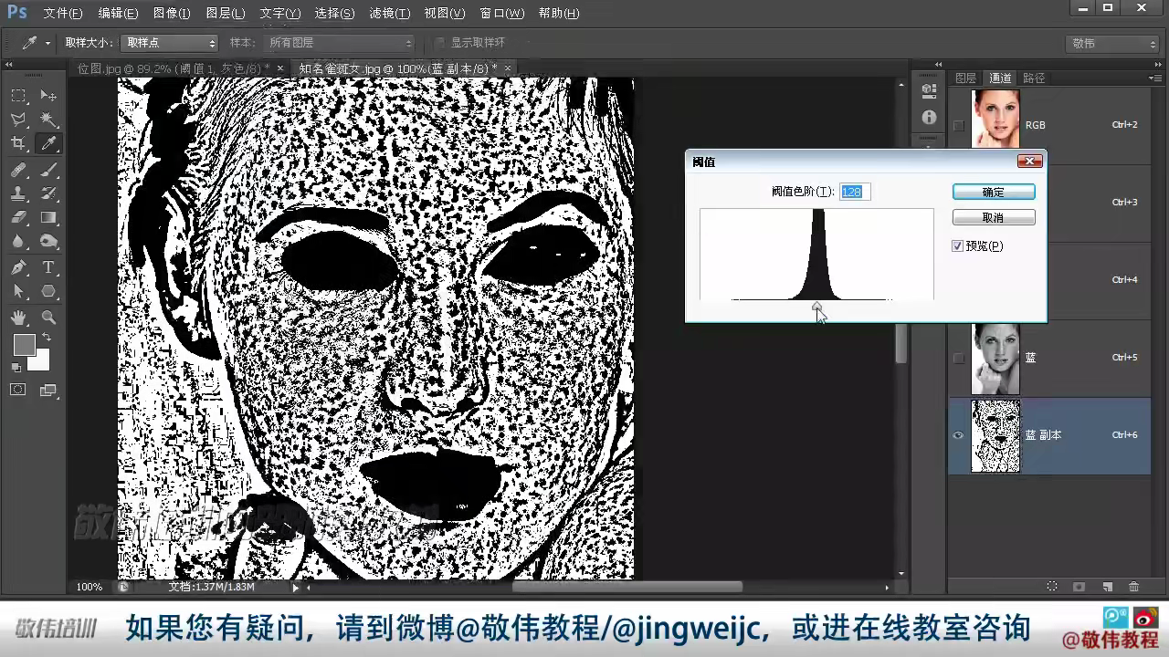Switch to the 路径 panel tab
Screen dimensions: 1169x657
1034,78
